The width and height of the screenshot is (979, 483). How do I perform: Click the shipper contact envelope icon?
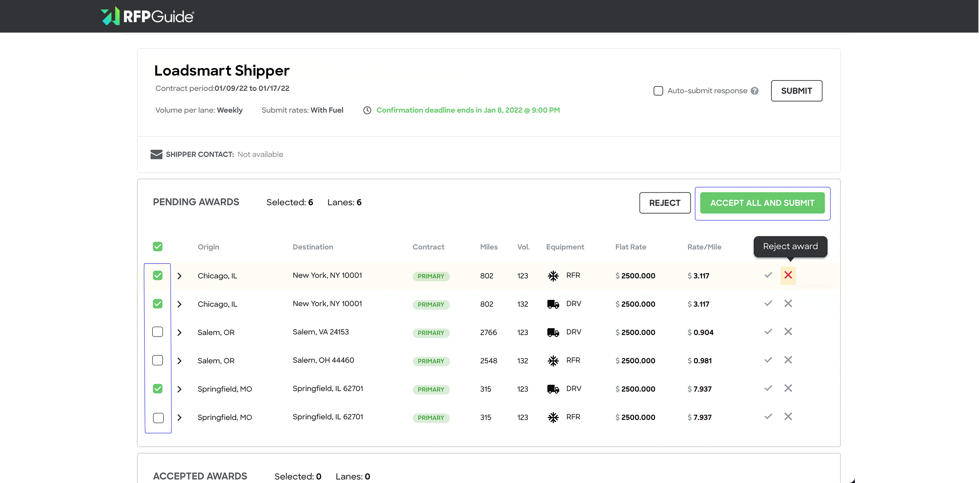(157, 154)
